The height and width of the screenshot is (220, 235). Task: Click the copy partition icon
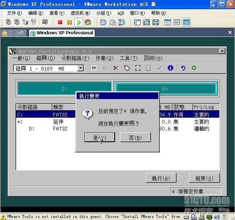tap(148, 68)
